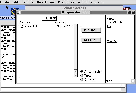Click the Connected. status text
The height and width of the screenshot is (93, 136).
pyautogui.click(x=116, y=22)
